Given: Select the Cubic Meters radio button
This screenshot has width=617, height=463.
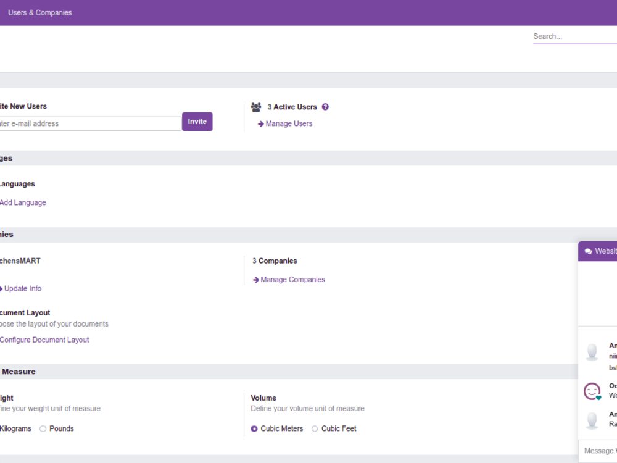Looking at the screenshot, I should point(254,429).
